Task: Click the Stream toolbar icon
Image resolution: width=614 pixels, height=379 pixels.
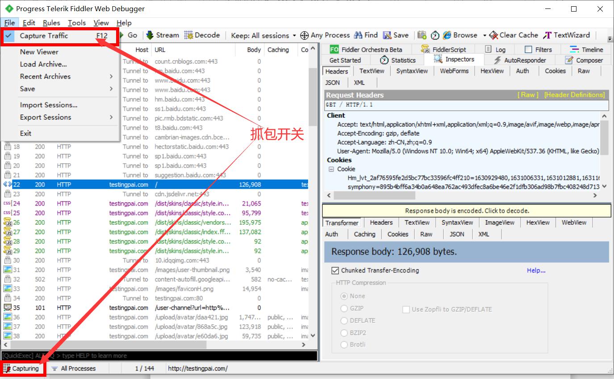Action: pyautogui.click(x=150, y=35)
